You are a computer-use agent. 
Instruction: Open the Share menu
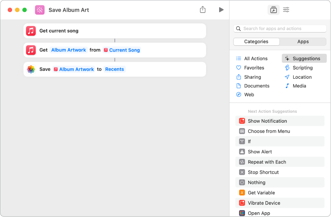point(203,10)
